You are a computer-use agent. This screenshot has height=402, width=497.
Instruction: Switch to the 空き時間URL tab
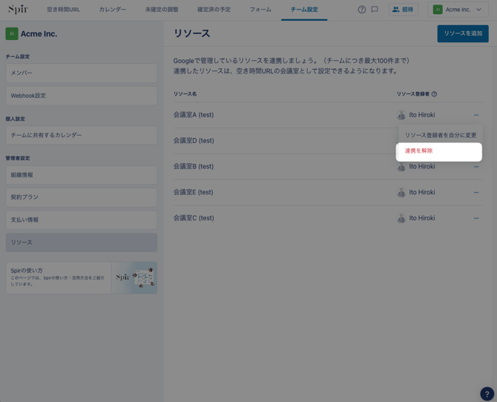[x=63, y=10]
